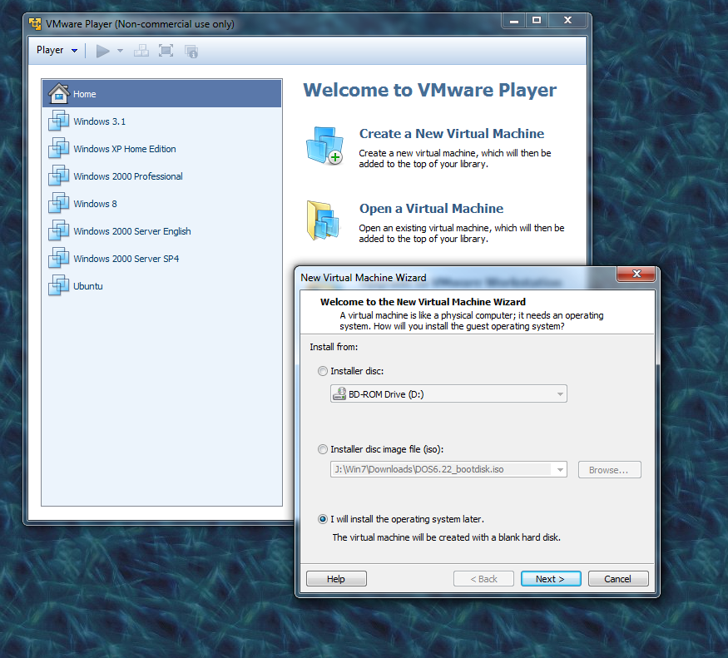Viewport: 728px width, 658px height.
Task: Select the Windows 3.1 label in the library
Action: coord(99,121)
